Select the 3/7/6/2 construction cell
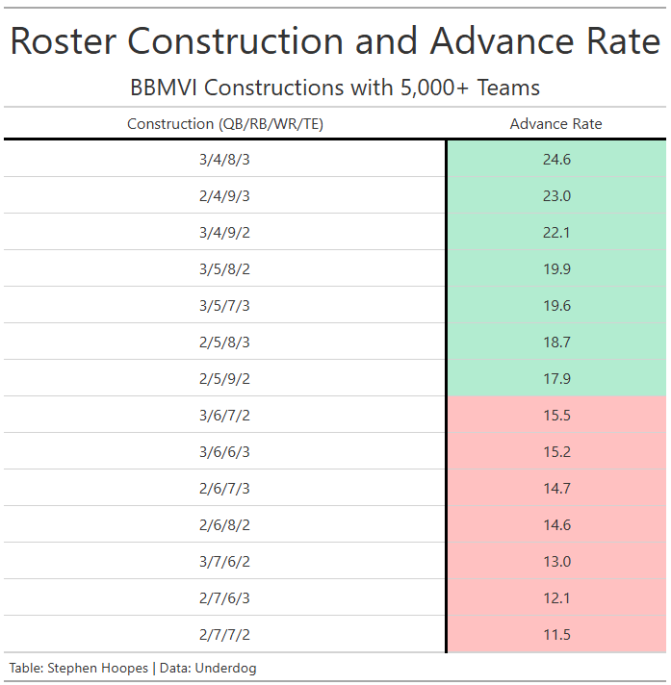 pyautogui.click(x=224, y=561)
